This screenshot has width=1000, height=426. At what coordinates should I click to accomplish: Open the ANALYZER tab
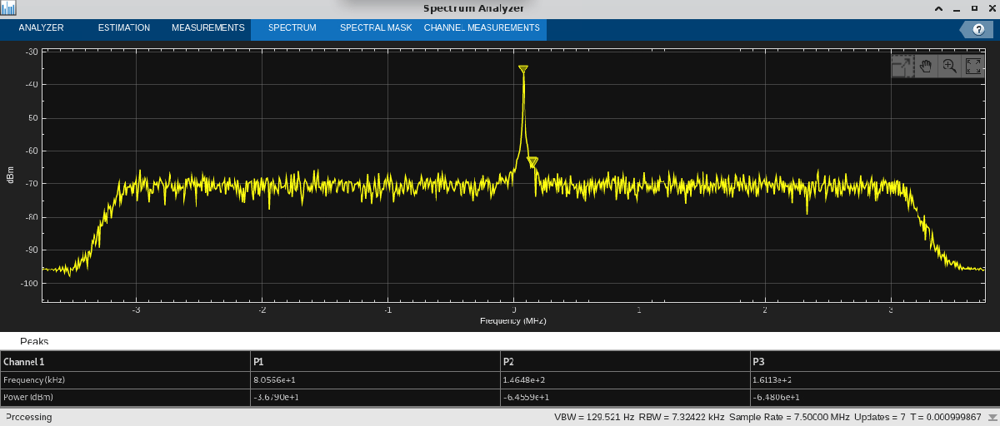click(x=41, y=27)
